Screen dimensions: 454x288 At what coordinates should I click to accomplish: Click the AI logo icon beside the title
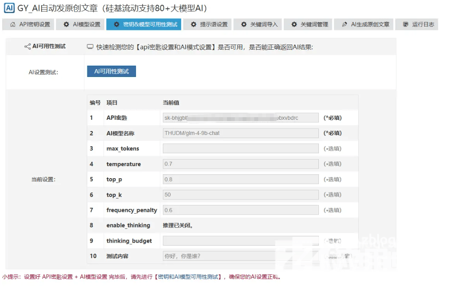[9, 8]
